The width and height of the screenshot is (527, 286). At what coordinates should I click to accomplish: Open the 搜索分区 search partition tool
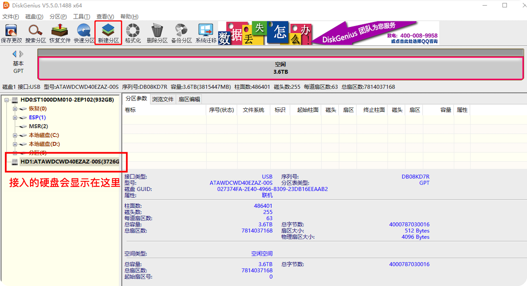pyautogui.click(x=35, y=33)
